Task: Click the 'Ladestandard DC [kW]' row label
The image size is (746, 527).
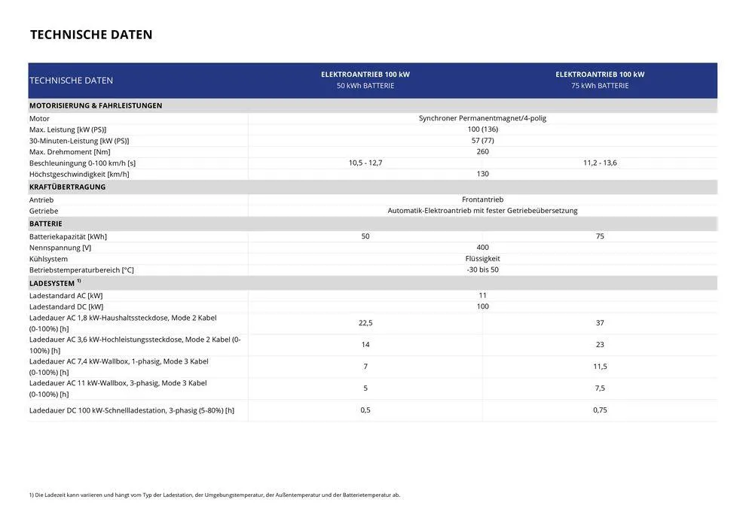Action: click(x=66, y=306)
